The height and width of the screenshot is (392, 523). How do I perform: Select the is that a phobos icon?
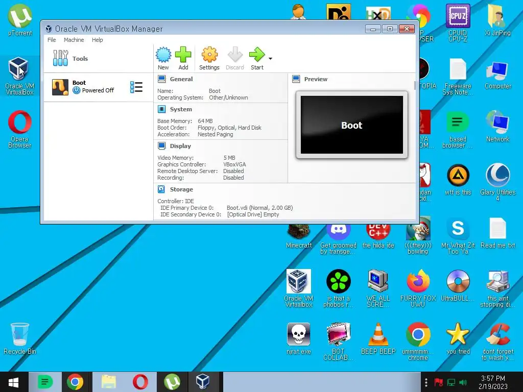338,288
